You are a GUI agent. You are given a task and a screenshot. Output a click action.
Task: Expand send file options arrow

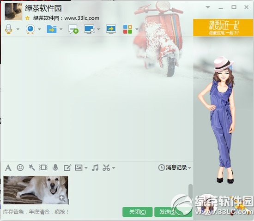(61, 29)
